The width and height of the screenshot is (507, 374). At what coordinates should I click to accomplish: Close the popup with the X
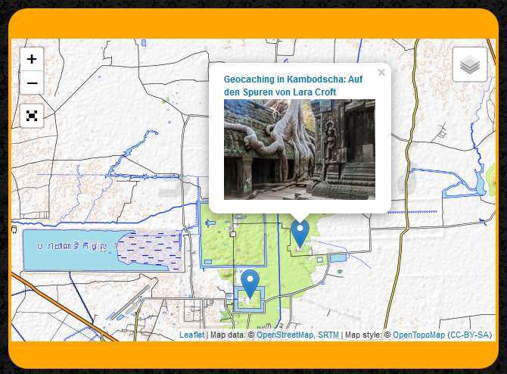(381, 73)
